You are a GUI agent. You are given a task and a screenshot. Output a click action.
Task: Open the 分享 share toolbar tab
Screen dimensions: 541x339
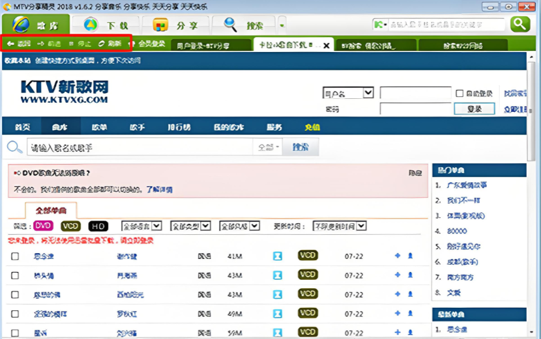tap(175, 25)
